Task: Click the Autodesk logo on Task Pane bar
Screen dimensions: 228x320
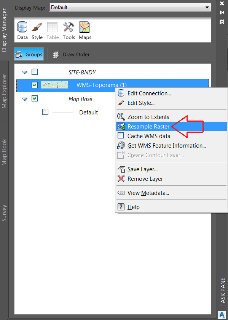Action: pyautogui.click(x=222, y=315)
